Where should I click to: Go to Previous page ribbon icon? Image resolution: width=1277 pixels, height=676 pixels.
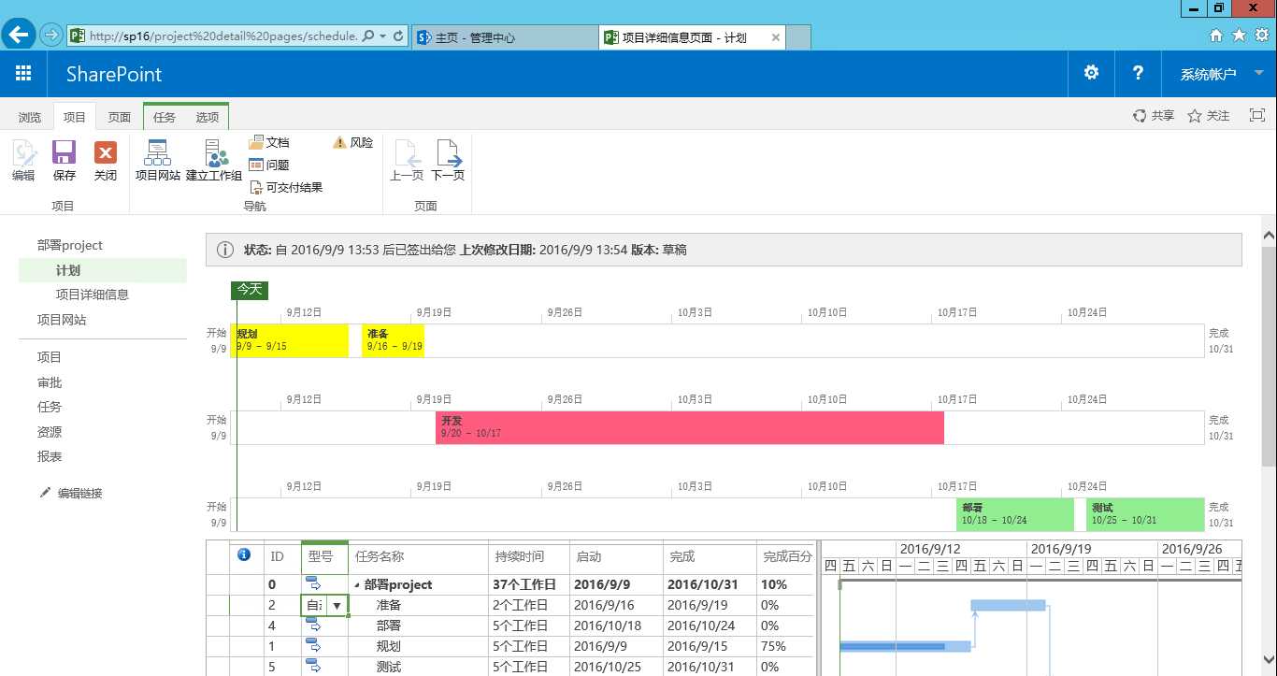pyautogui.click(x=407, y=160)
